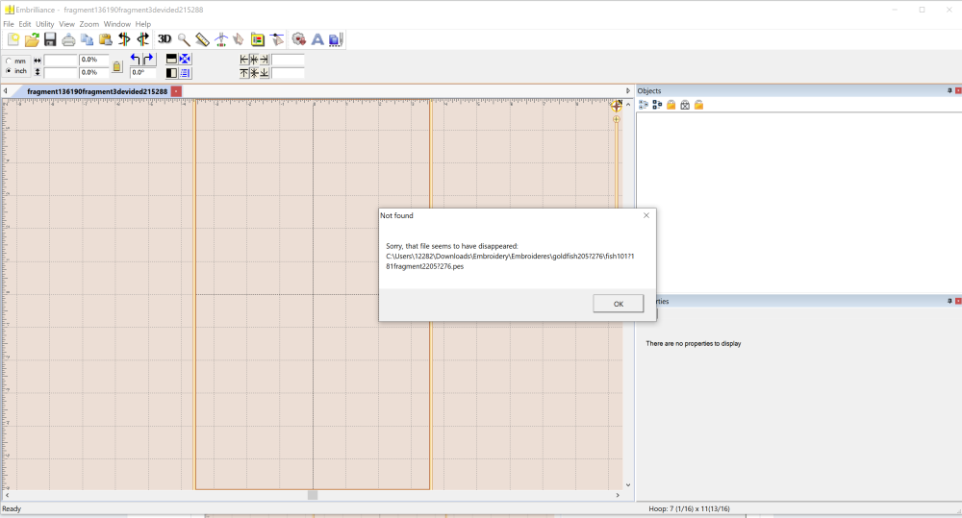
Task: Select the ruler measure tool
Action: point(202,39)
